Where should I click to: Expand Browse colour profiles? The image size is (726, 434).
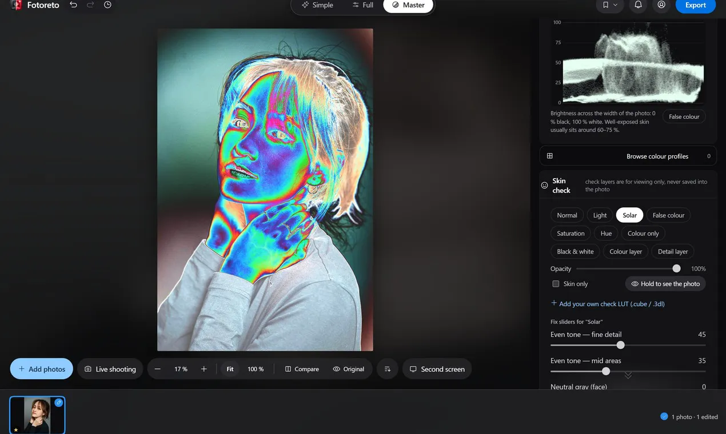(x=628, y=156)
